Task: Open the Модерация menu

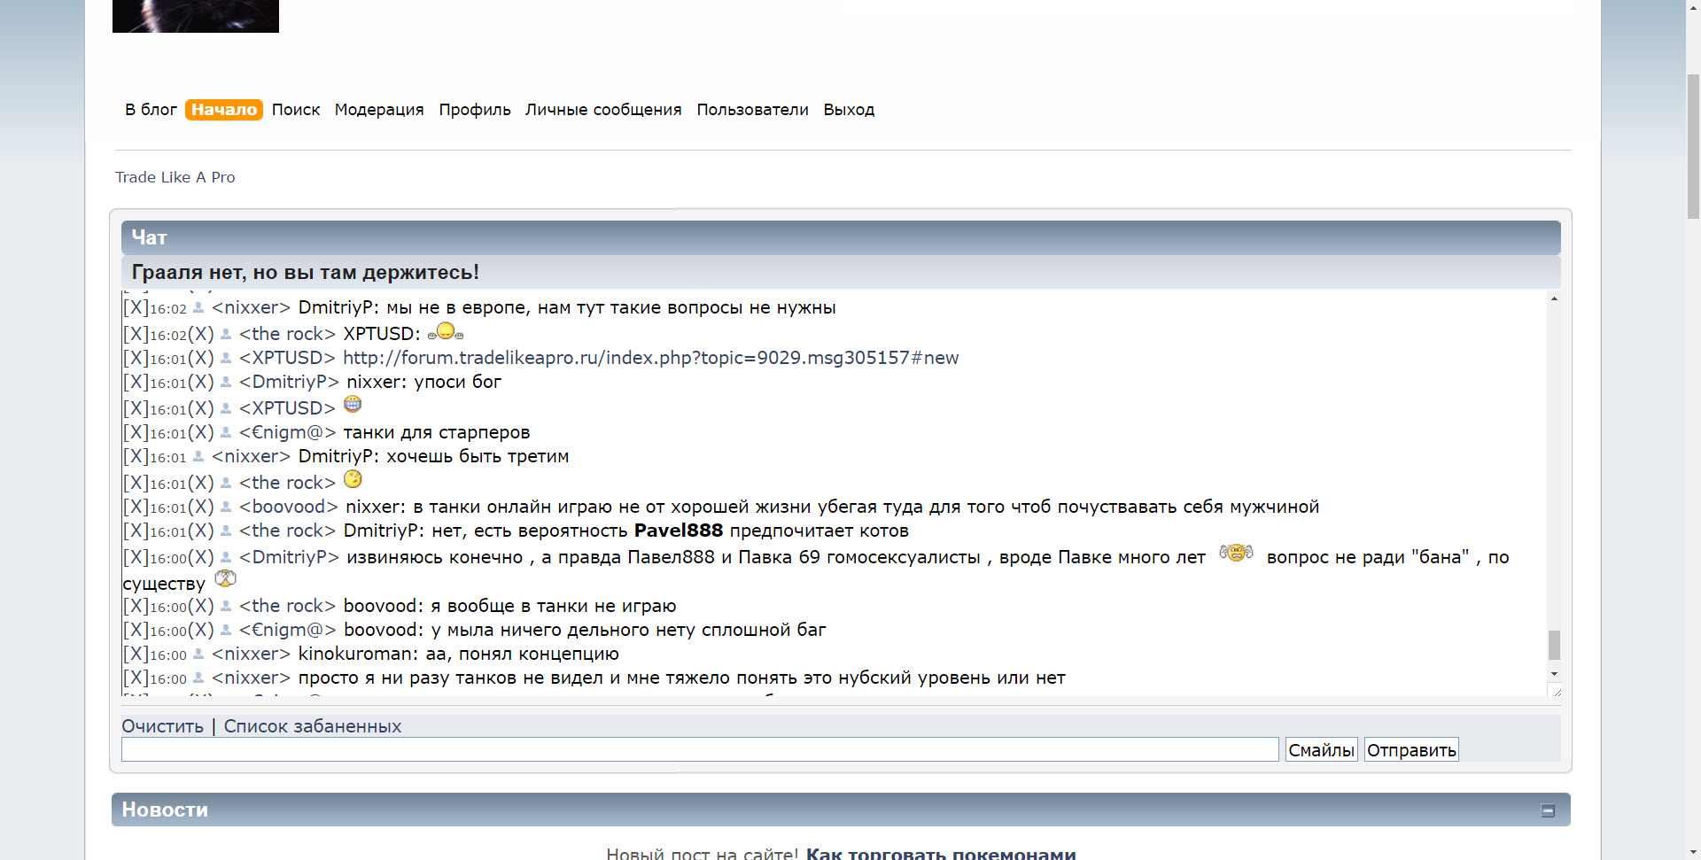Action: pos(379,110)
